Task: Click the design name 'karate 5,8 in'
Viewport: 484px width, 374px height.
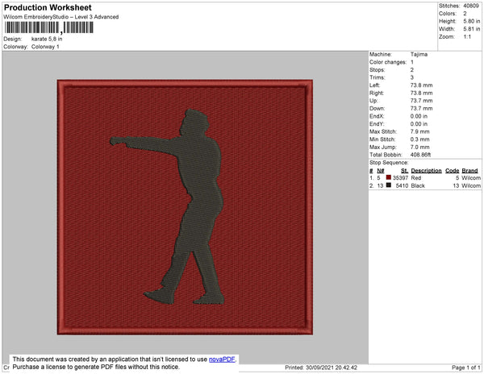Action: pos(47,39)
